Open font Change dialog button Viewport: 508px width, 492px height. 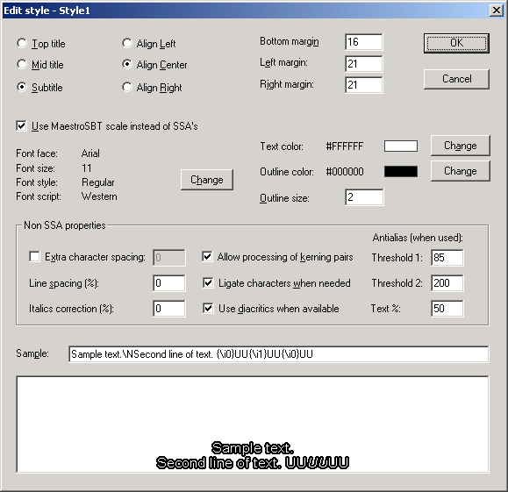pyautogui.click(x=207, y=180)
